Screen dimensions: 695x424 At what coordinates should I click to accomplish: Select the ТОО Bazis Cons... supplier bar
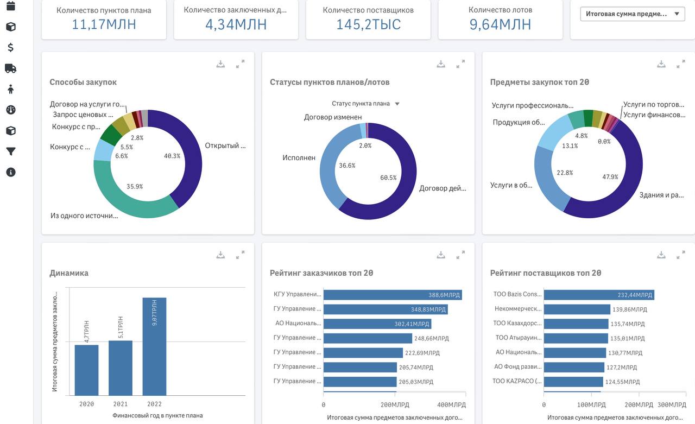[599, 295]
